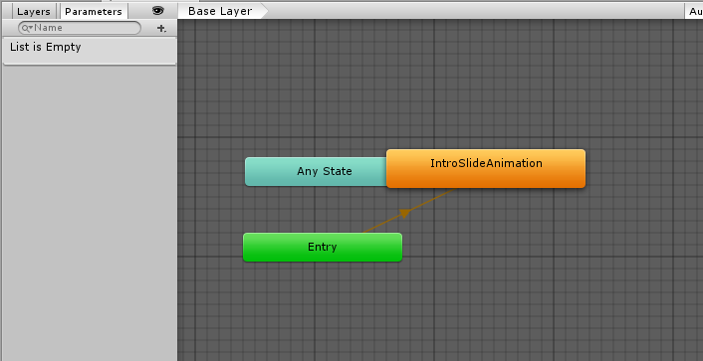
Task: Click the divider between parameters panel and graph
Action: pos(177,188)
